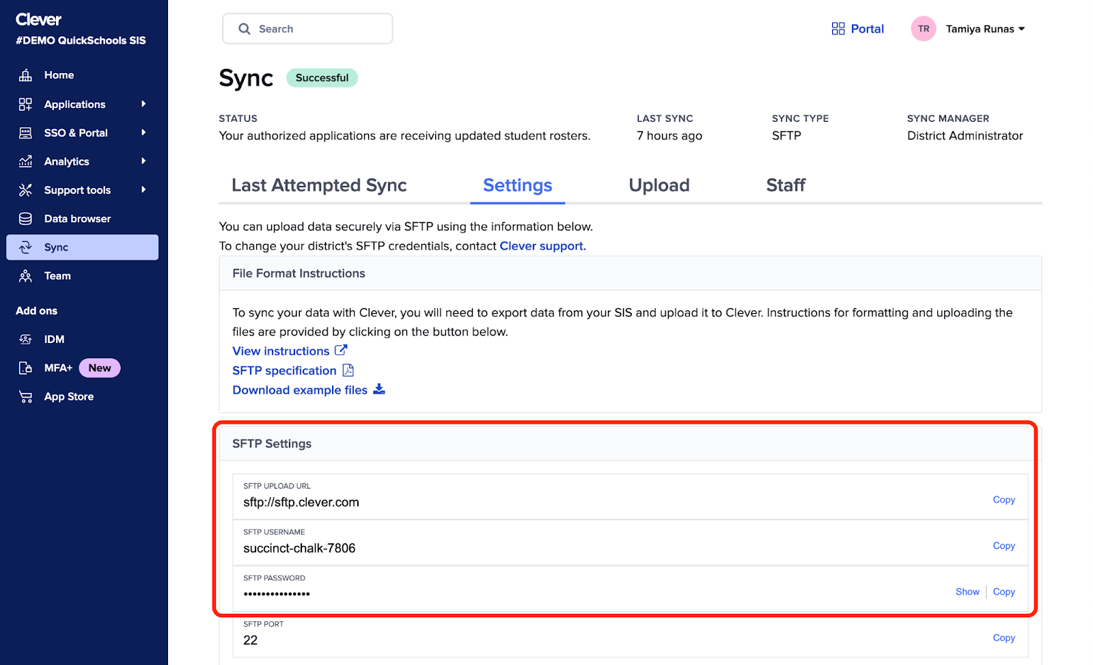
Task: Click the Successful status badge
Action: 322,78
